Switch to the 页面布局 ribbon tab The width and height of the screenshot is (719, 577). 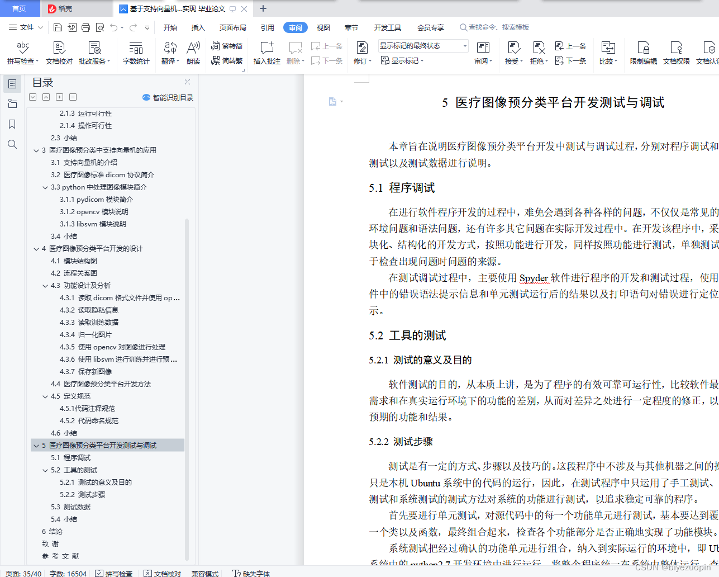pyautogui.click(x=233, y=27)
